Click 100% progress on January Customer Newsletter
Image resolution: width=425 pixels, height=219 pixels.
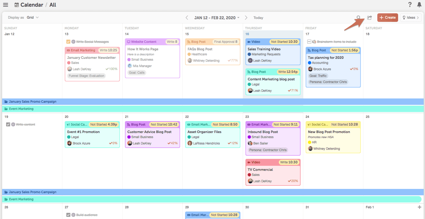[x=111, y=69]
